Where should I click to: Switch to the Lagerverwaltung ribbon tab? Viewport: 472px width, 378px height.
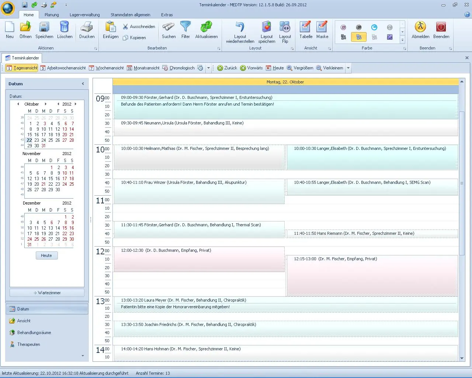click(84, 15)
